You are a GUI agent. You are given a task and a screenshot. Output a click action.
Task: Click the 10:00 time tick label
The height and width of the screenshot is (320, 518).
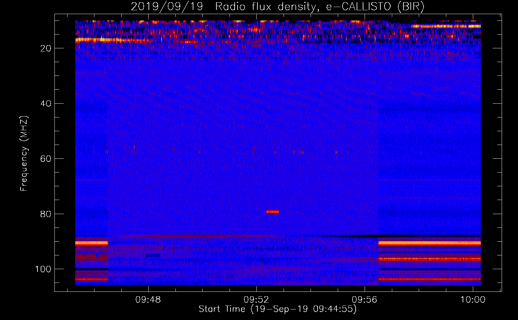click(x=473, y=300)
